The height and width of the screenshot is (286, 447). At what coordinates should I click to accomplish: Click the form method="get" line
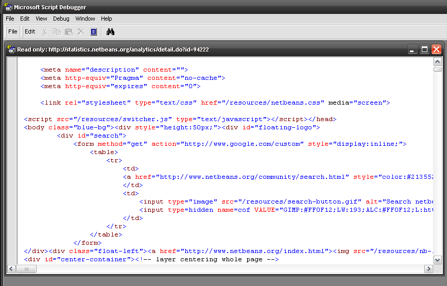pos(240,144)
